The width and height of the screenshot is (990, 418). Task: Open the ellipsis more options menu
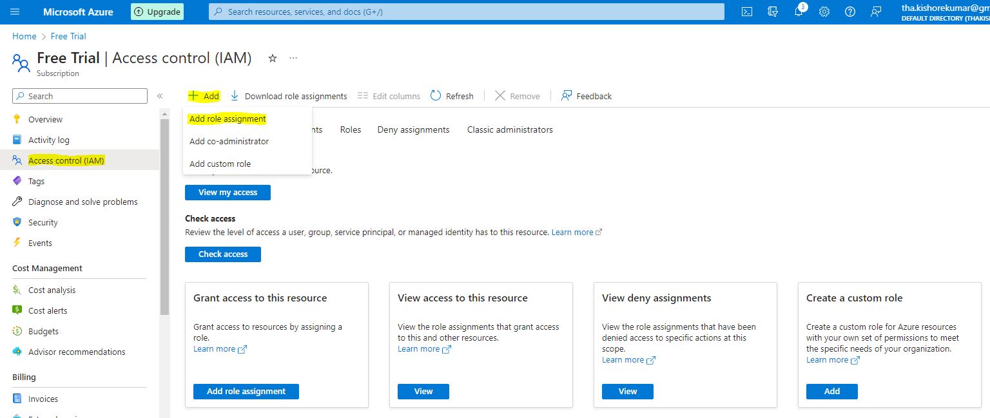tap(293, 58)
